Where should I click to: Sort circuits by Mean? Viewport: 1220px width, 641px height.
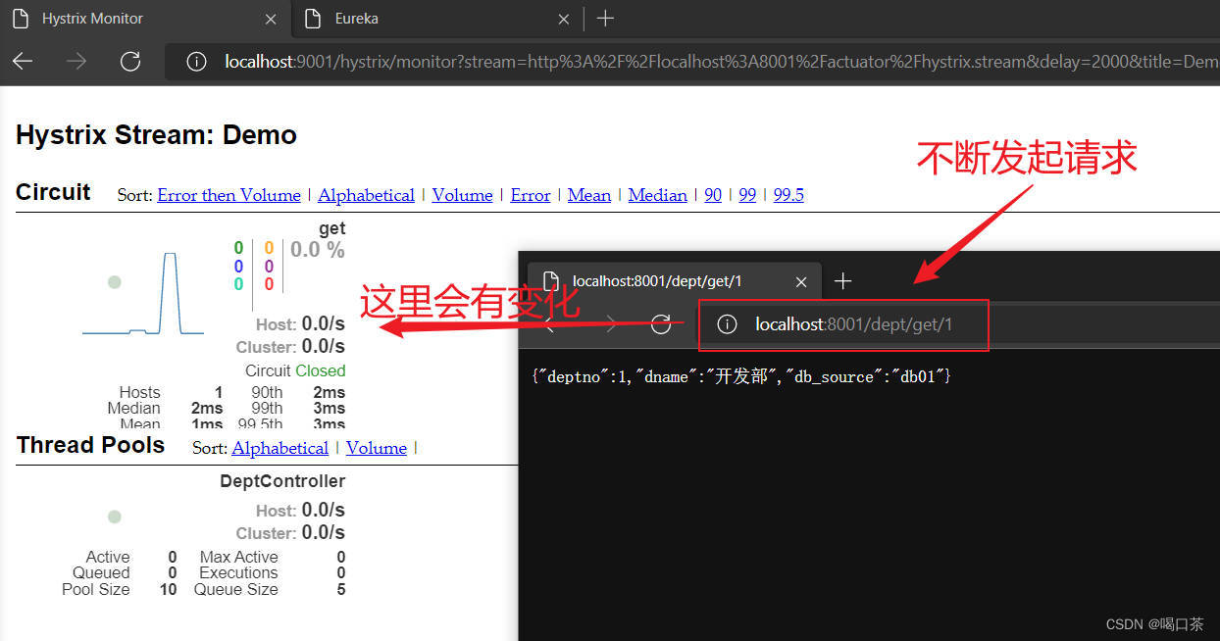point(589,195)
